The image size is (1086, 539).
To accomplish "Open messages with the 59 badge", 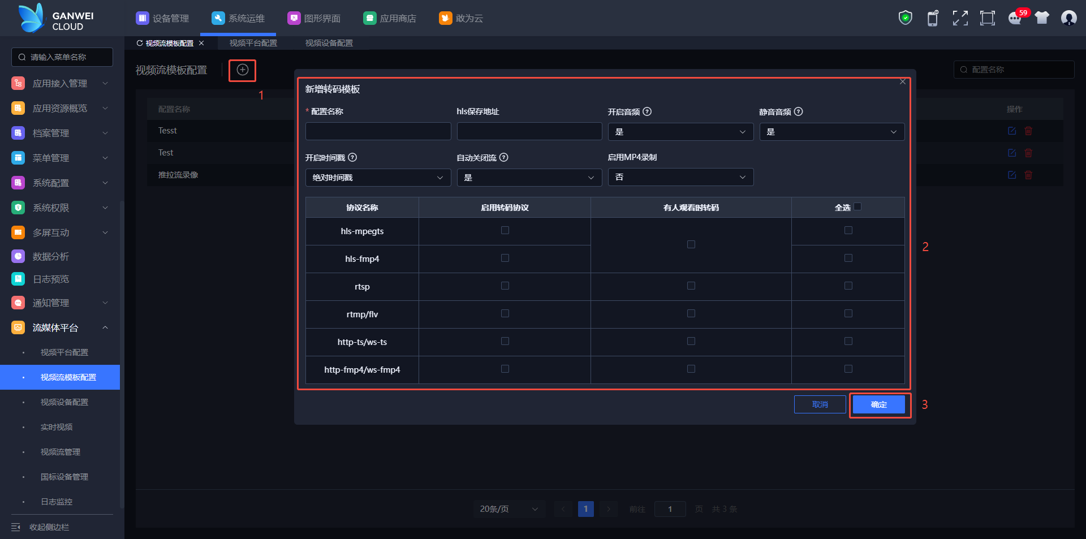I will (1015, 18).
